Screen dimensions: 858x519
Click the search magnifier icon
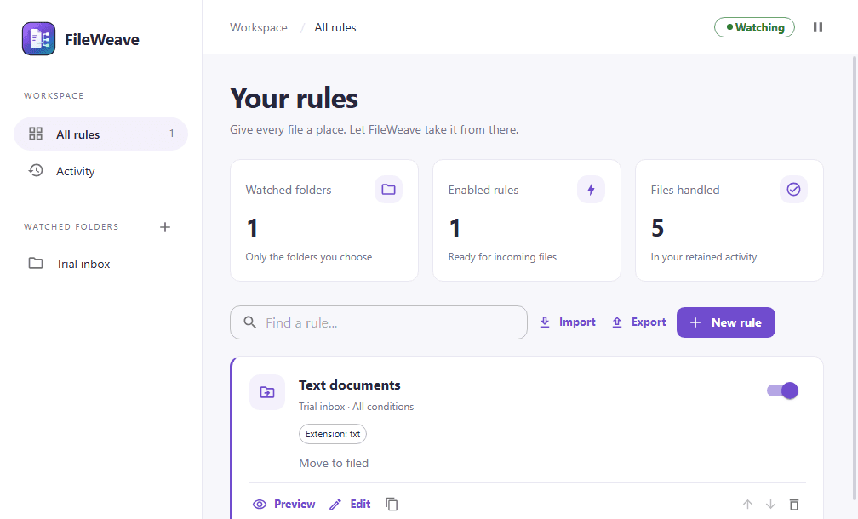pyautogui.click(x=249, y=322)
